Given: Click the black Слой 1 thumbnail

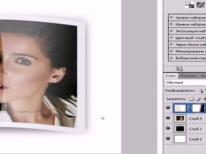Looking at the screenshot, I should click(180, 129).
